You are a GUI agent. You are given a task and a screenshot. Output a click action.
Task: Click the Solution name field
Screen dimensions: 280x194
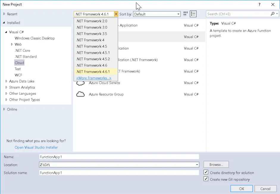pyautogui.click(x=119, y=173)
